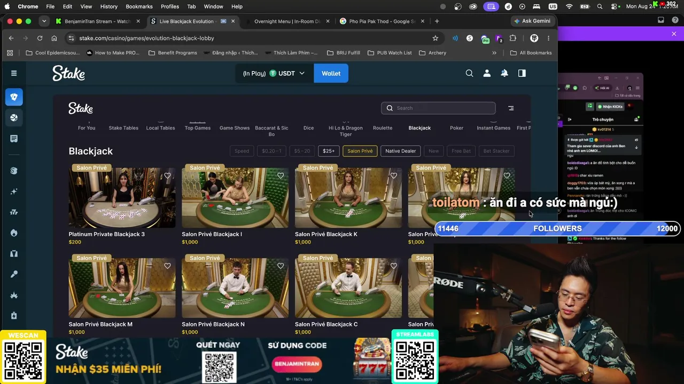Click the Stake logo in header
Viewport: 684px width, 384px height.
point(68,73)
